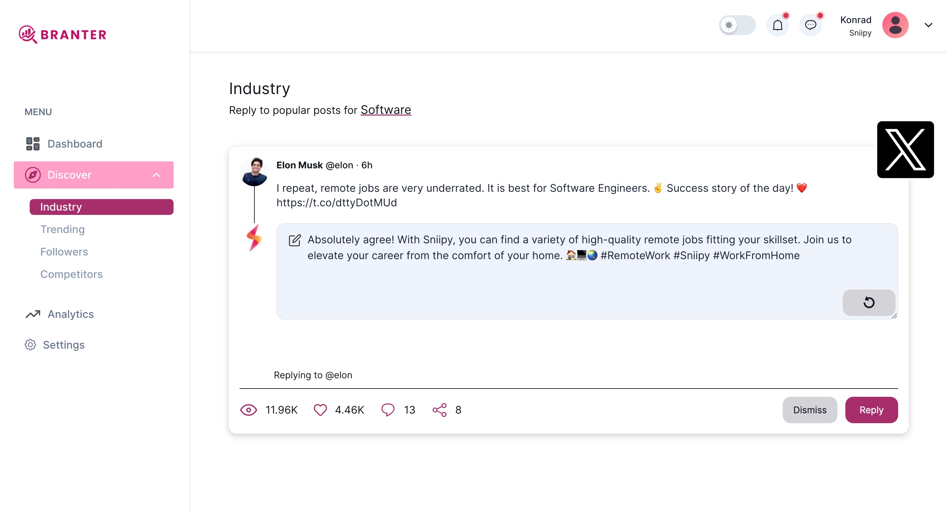Open the Trending submenu item
Viewport: 947px width, 511px height.
[62, 229]
